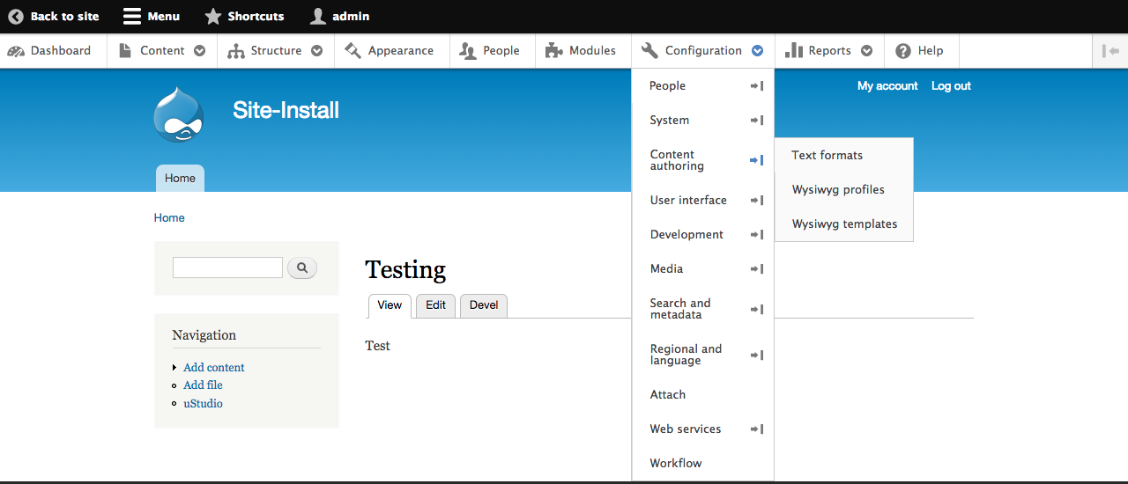
Task: Click the Help question mark icon
Action: pos(903,51)
